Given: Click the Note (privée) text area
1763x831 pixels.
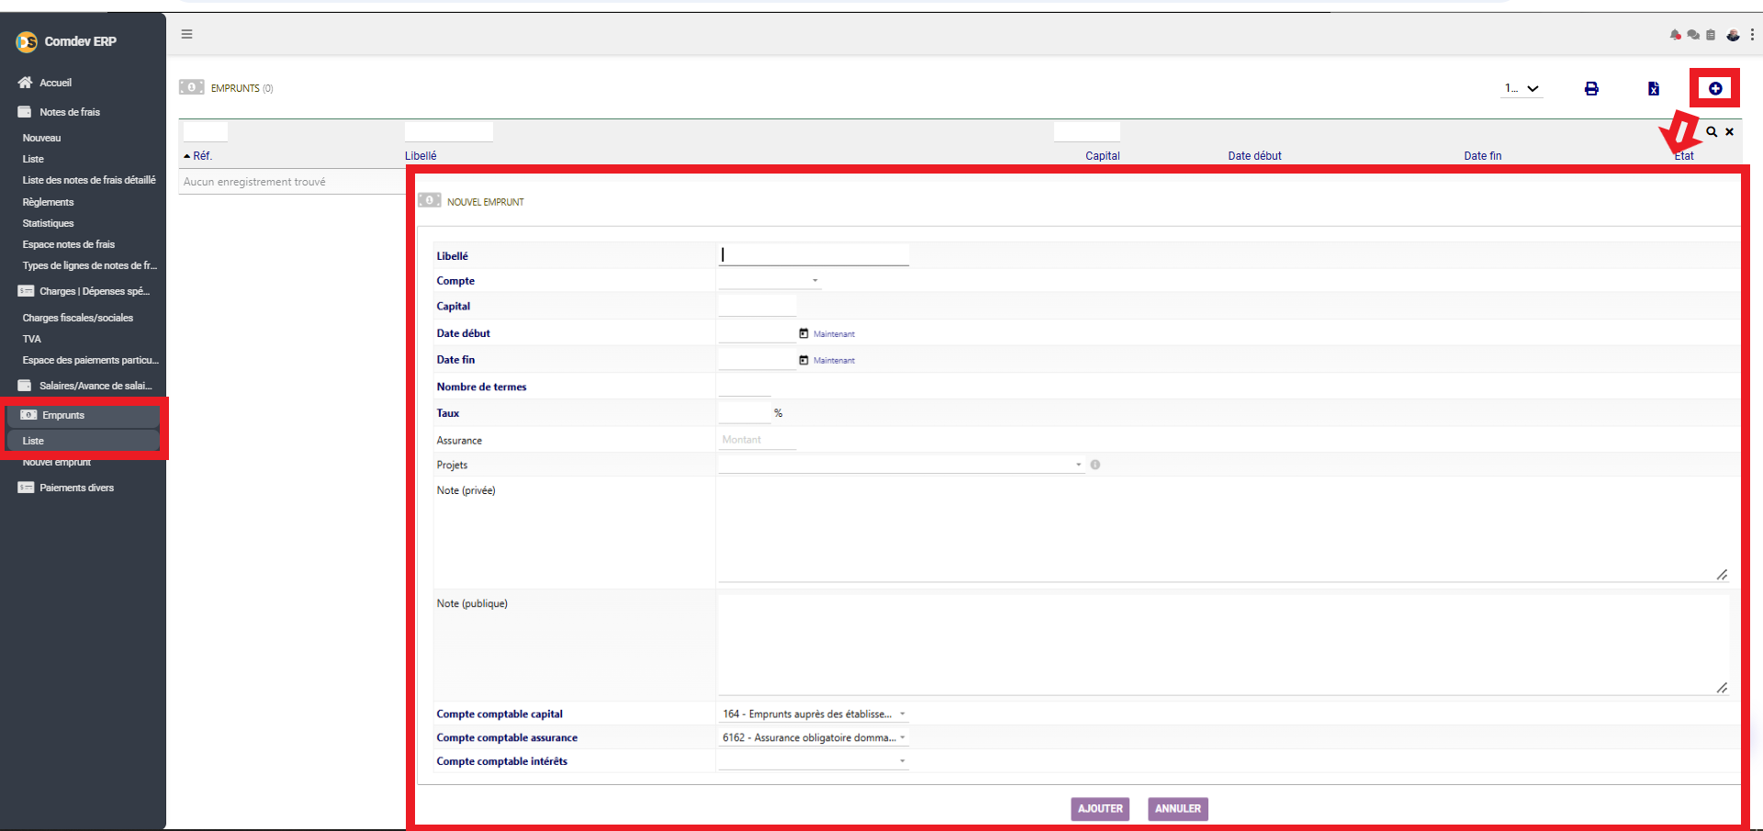Looking at the screenshot, I should point(1224,532).
